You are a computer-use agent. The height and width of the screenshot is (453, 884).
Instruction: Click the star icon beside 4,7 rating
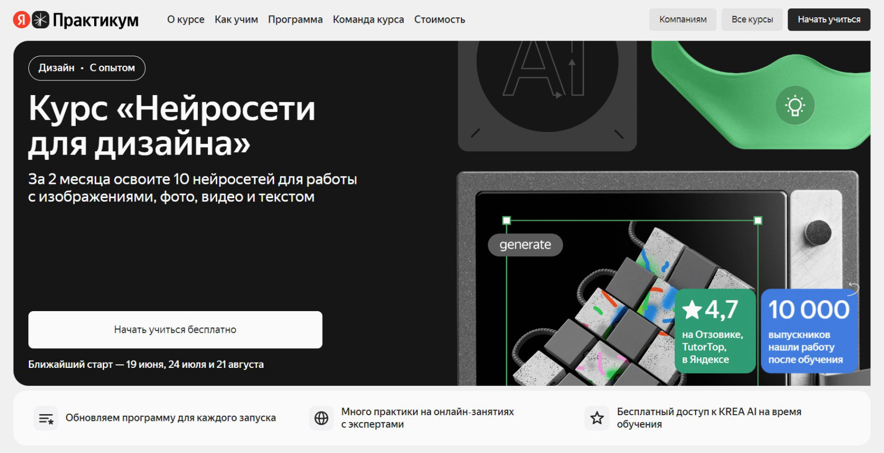(x=692, y=310)
